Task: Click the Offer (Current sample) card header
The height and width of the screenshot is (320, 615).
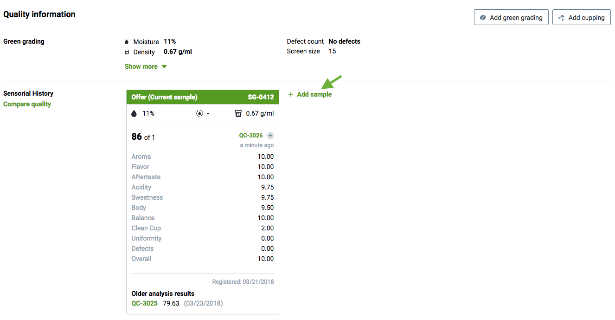Action: tap(164, 97)
